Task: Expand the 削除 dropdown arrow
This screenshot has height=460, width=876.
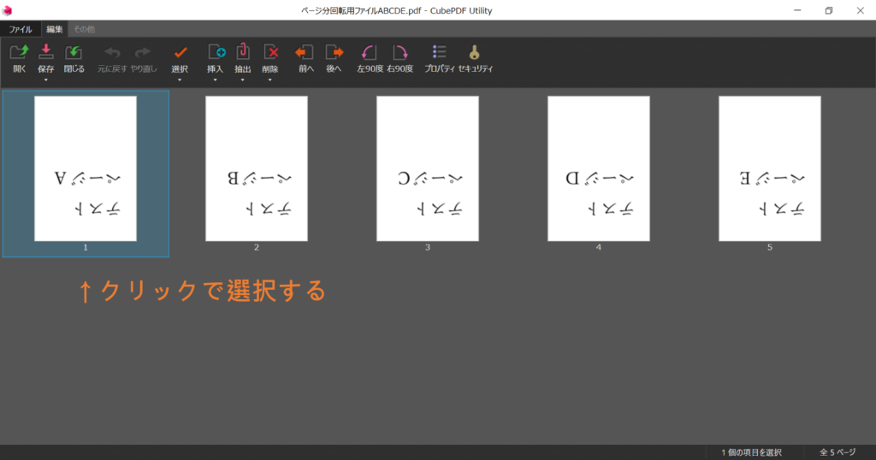Action: coord(269,80)
